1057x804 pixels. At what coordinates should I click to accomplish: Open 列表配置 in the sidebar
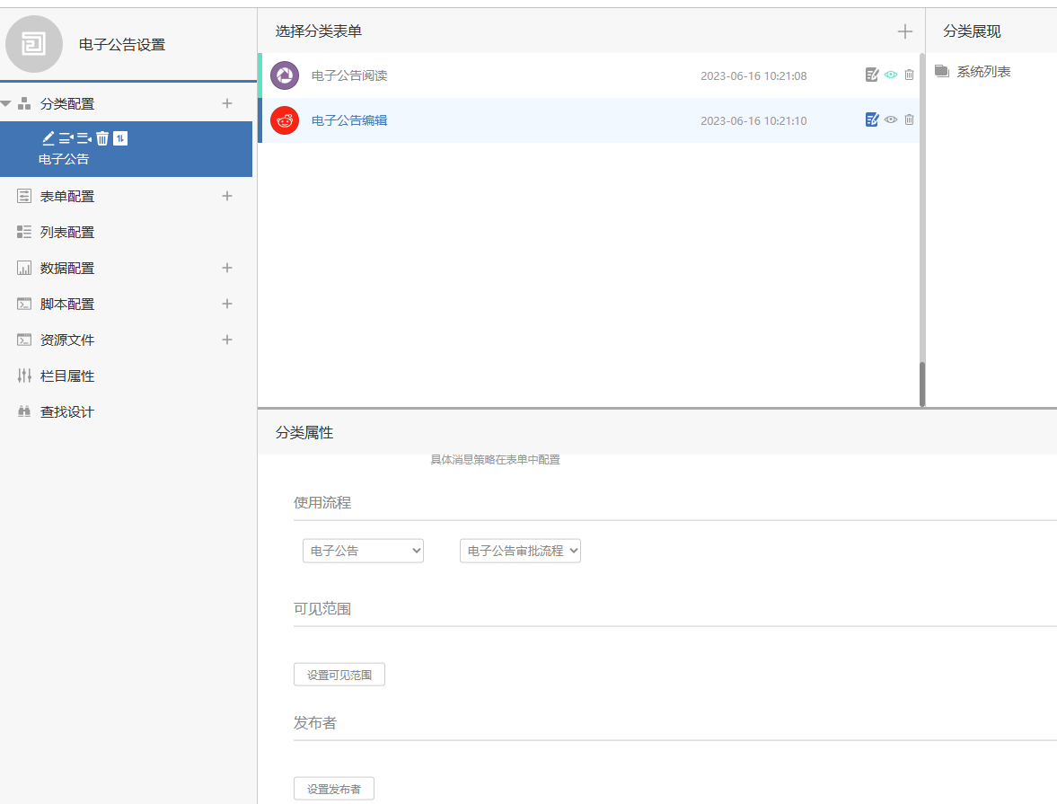[67, 232]
